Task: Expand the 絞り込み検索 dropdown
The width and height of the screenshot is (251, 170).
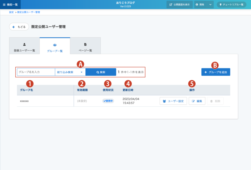Action: tap(70, 72)
